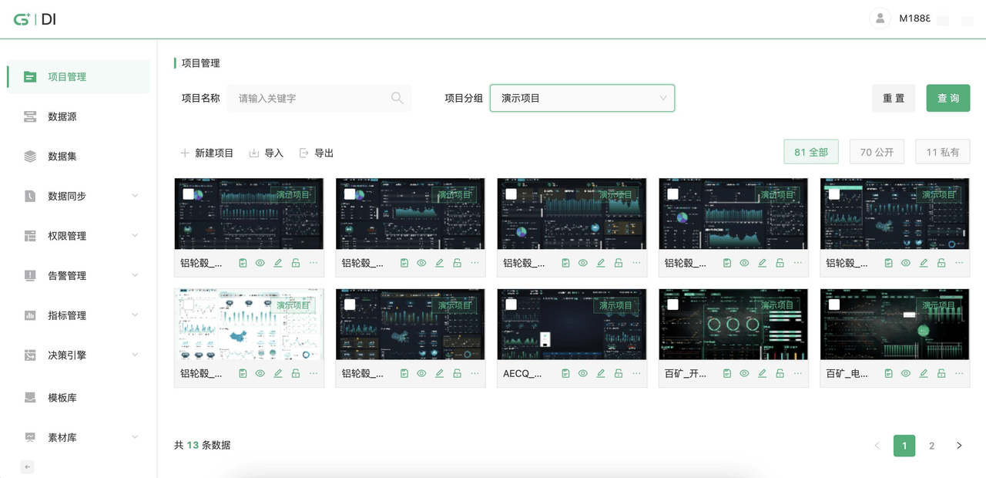Viewport: 986px width, 478px height.
Task: Open the 项目分组 dropdown showing 演示项目
Action: tap(582, 98)
